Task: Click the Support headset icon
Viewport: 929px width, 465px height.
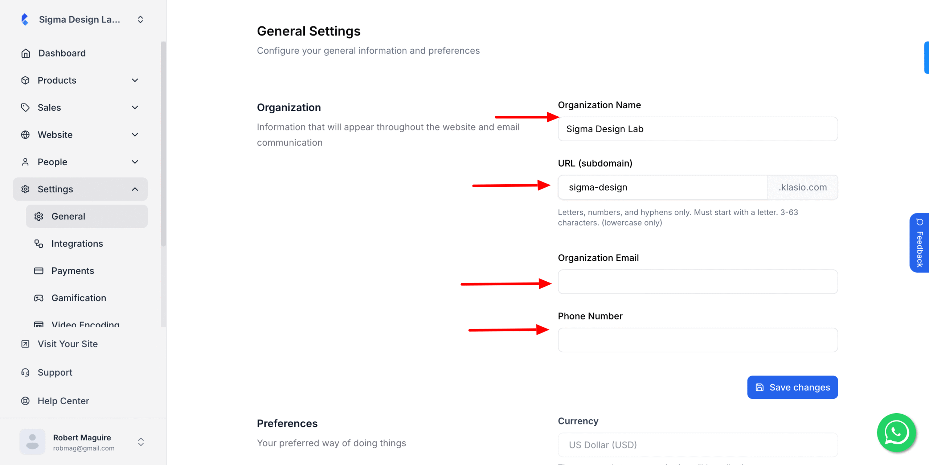Action: point(25,372)
